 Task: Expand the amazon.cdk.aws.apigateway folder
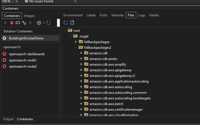(x=81, y=70)
